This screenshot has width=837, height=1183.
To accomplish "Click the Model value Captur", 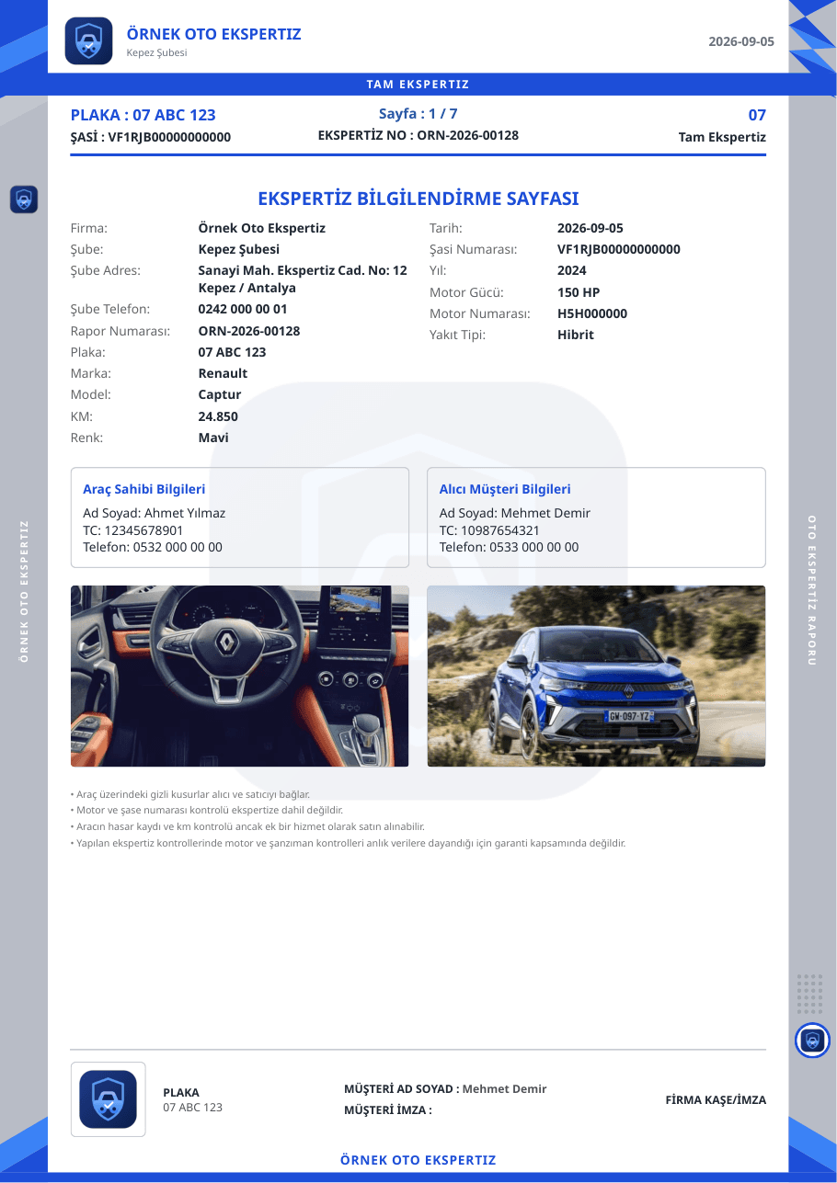I will point(220,394).
